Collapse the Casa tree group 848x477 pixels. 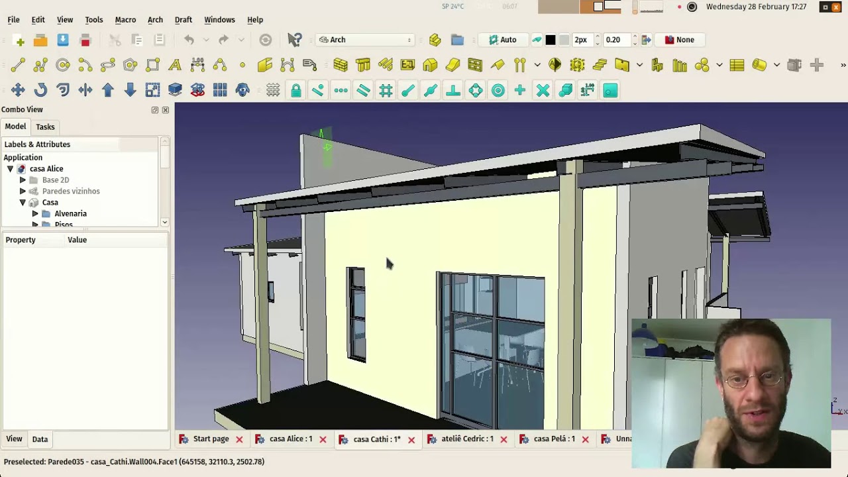coord(23,203)
